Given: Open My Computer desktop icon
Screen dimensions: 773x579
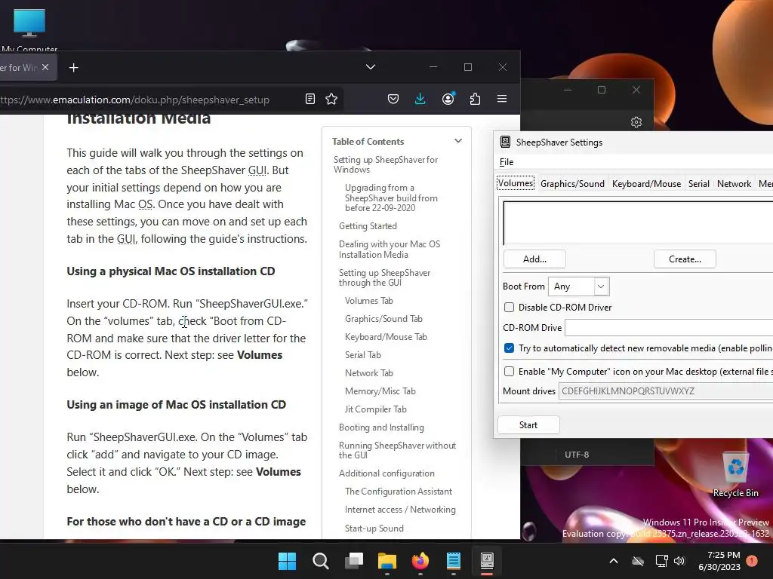Looking at the screenshot, I should coord(29,29).
